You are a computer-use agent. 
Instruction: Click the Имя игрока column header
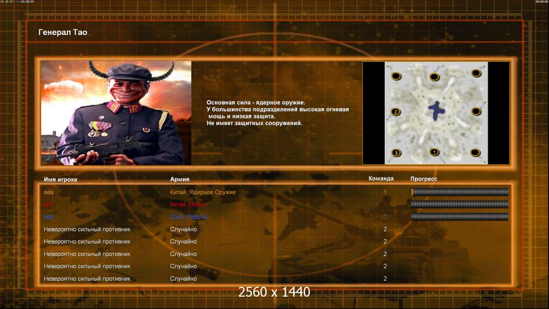pos(60,180)
